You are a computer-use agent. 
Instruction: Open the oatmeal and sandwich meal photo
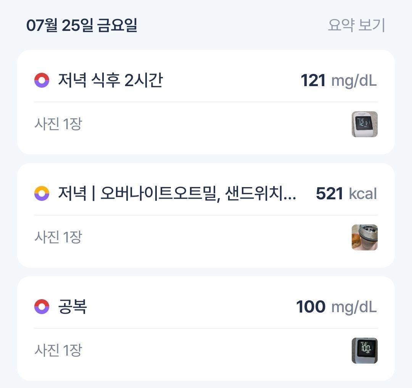click(364, 237)
